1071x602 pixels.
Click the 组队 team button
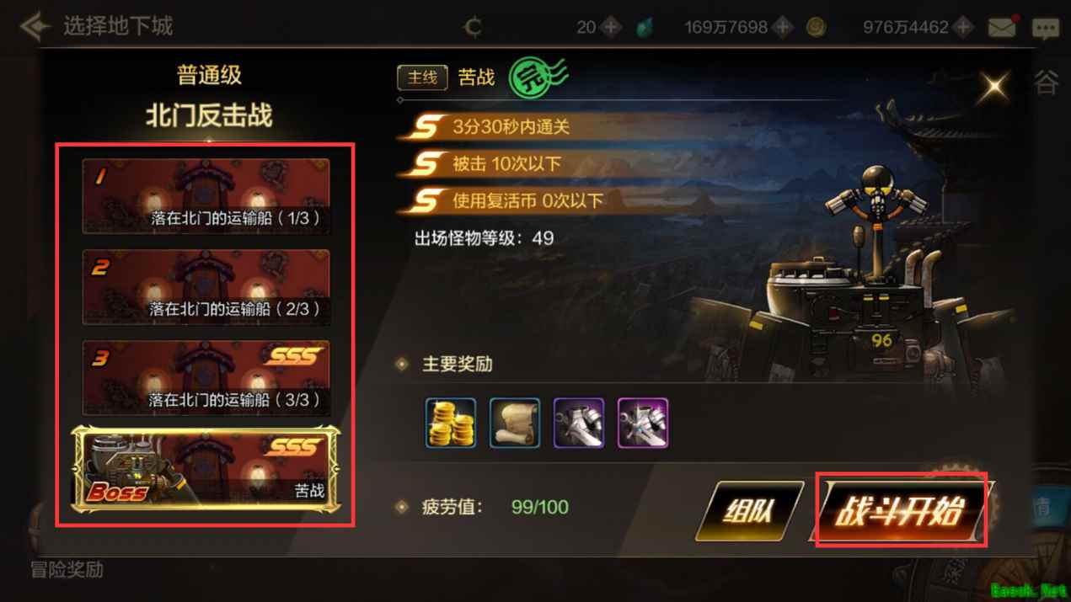point(748,510)
